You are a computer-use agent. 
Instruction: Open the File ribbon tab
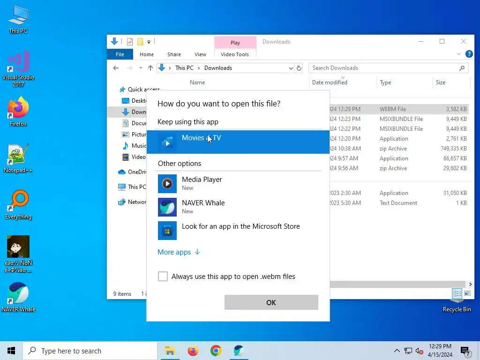[120, 54]
